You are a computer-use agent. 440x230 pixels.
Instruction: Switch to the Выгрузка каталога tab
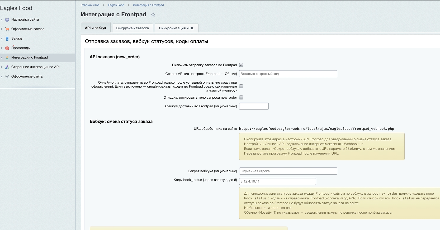133,28
